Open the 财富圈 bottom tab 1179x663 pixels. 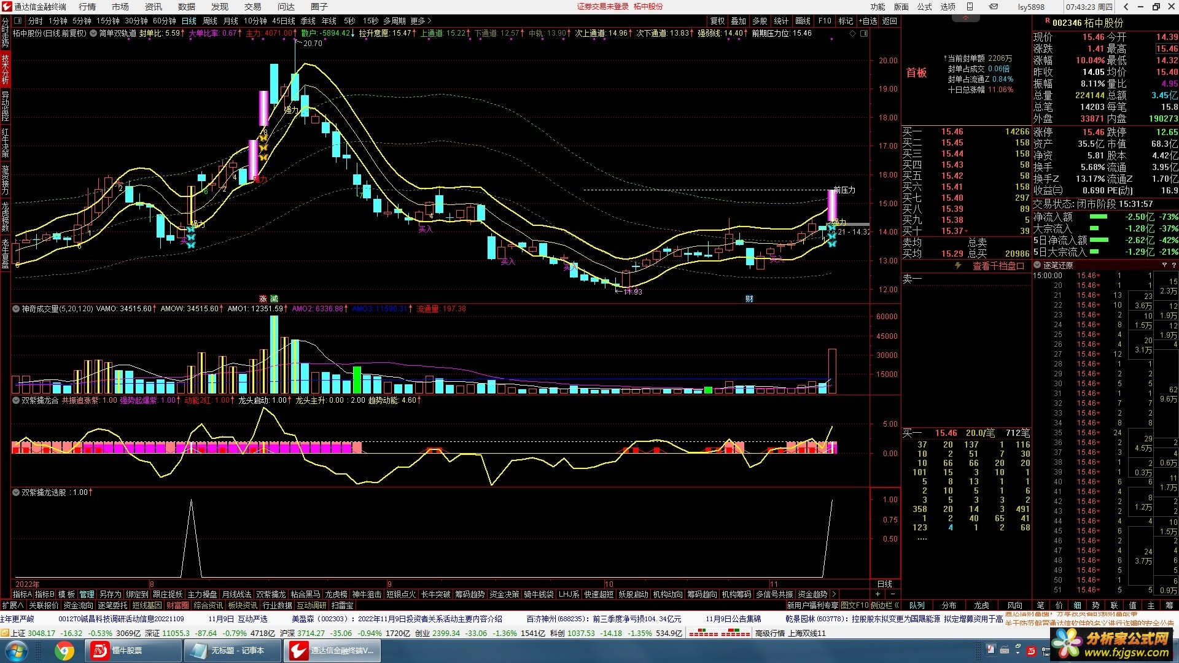(x=177, y=605)
